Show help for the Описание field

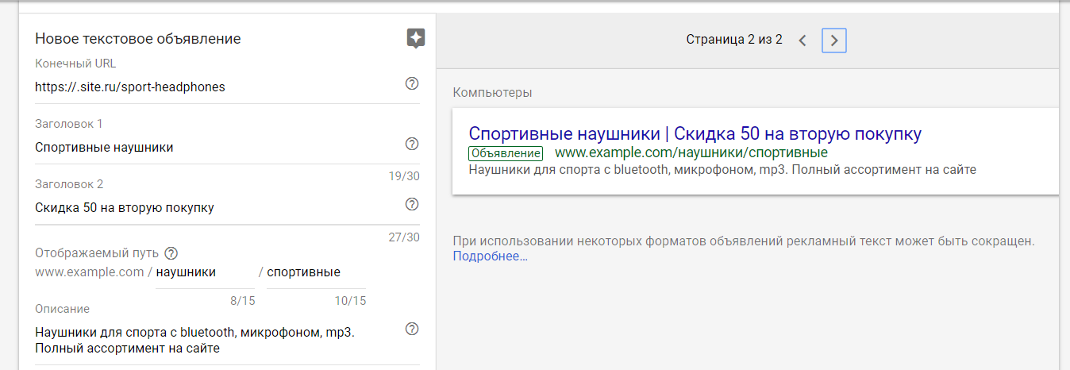click(x=412, y=329)
